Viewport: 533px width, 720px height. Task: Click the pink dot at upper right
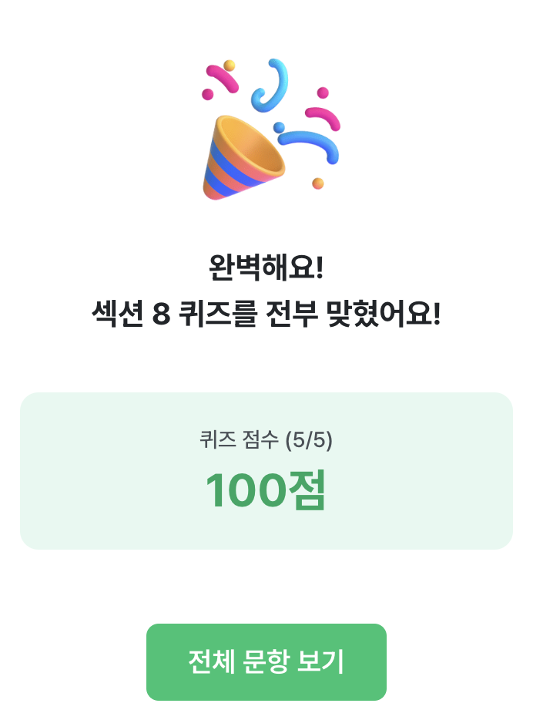(323, 93)
